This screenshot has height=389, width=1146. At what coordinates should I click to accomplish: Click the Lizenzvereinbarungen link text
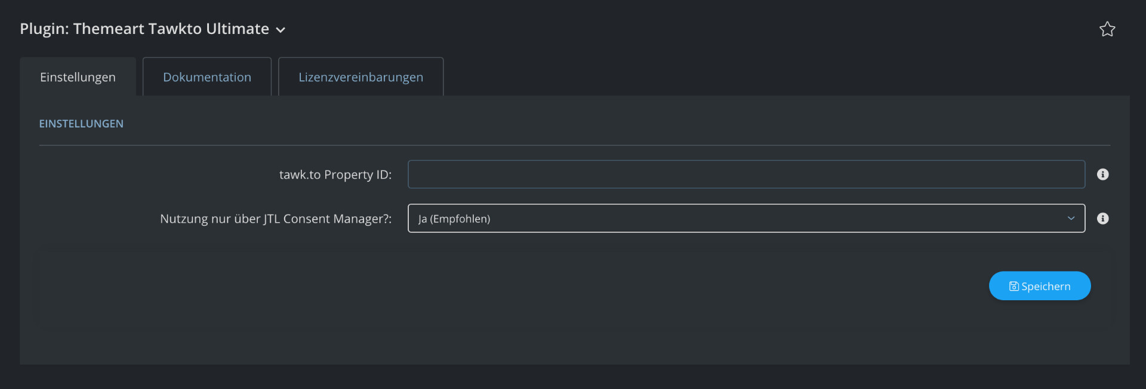pos(361,77)
